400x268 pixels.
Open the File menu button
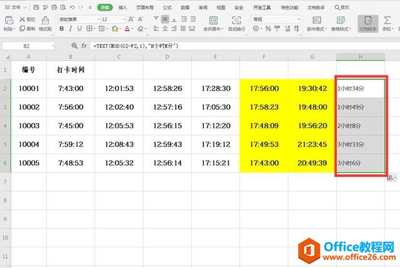16,8
